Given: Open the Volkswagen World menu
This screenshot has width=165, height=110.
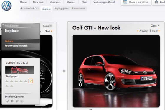Looking at the screenshot, I should click(x=104, y=2).
